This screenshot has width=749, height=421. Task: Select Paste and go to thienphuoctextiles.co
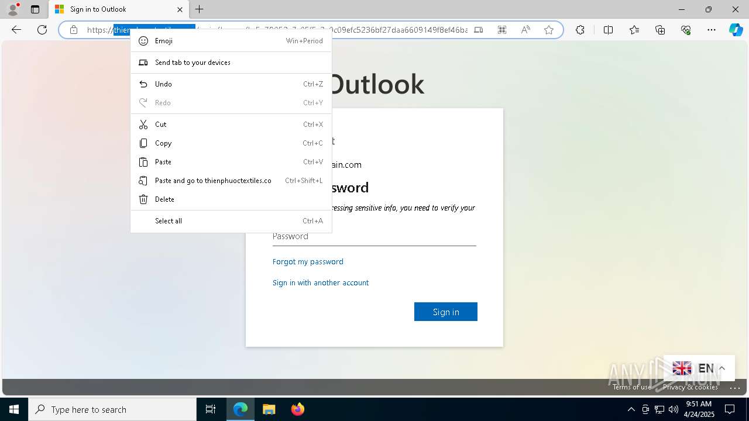coord(231,181)
